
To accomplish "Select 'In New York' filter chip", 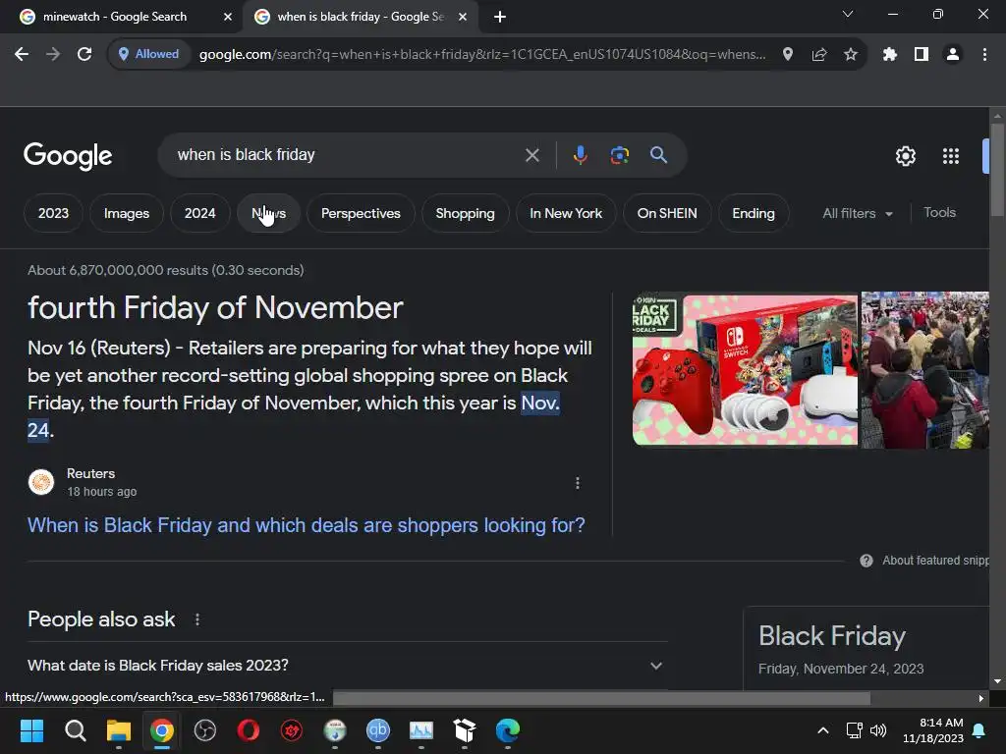I will (x=566, y=213).
